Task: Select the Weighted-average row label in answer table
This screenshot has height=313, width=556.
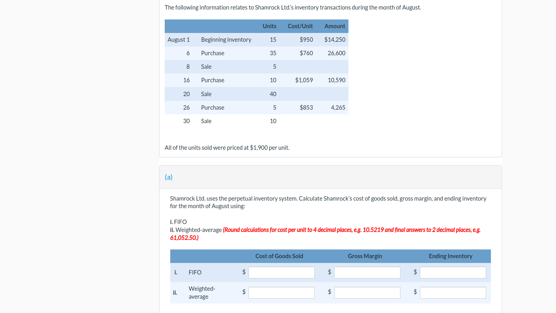Action: coord(202,293)
